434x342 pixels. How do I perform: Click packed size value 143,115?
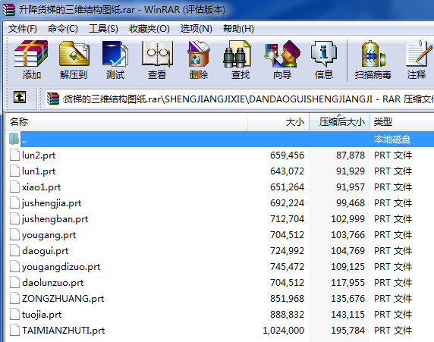348,315
